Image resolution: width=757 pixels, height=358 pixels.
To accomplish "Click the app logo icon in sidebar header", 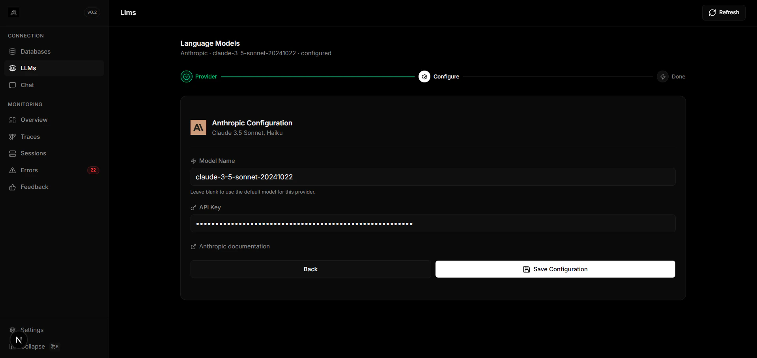I will 13,13.
